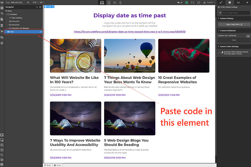Click heading 10 Great Examples of Responsive Websites
Screen dimensions: 251x167
[x=178, y=80]
